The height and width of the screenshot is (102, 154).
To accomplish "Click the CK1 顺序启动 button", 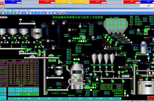I will click(23, 92).
